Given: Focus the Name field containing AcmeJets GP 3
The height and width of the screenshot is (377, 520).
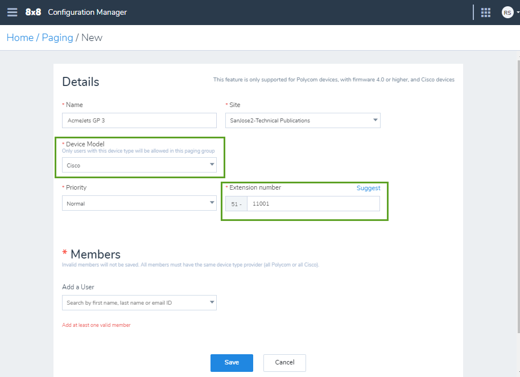Looking at the screenshot, I should (x=139, y=121).
